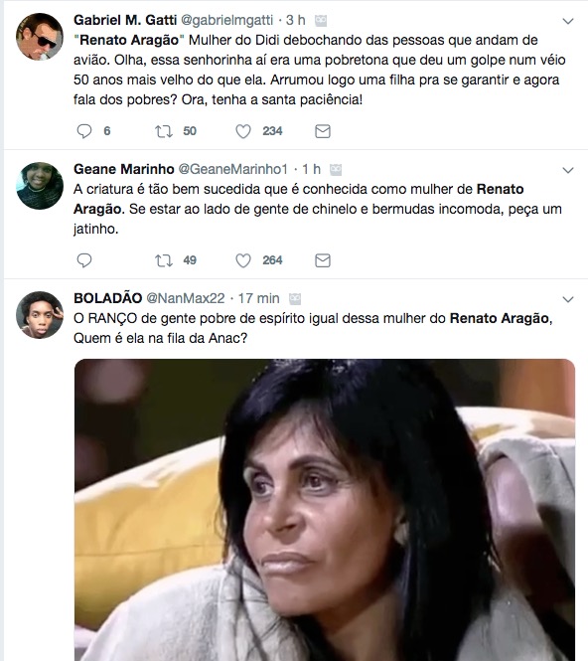Image resolution: width=588 pixels, height=661 pixels.
Task: Open the embedded GIF image of the woman
Action: tap(325, 510)
